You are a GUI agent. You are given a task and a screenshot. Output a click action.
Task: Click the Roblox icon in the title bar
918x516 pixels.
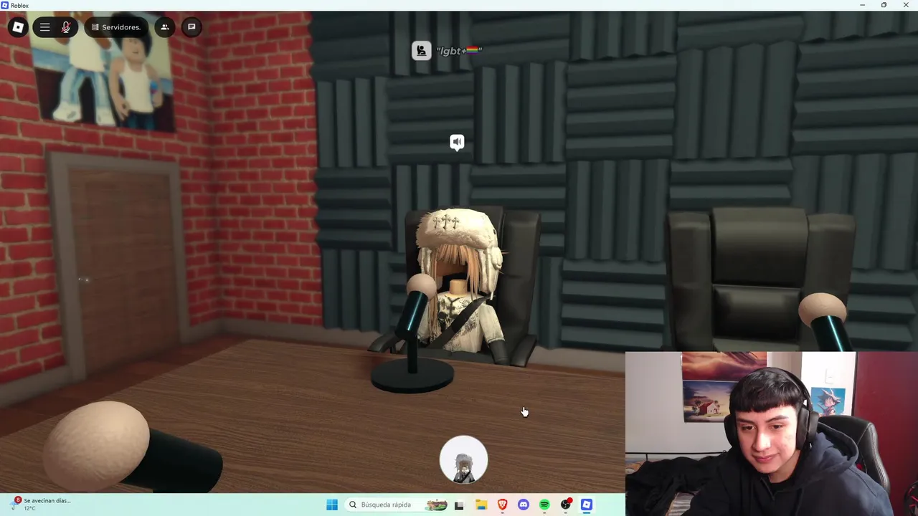pyautogui.click(x=5, y=5)
